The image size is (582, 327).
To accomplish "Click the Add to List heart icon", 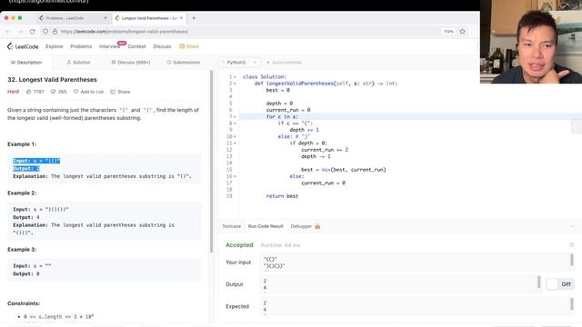I will click(x=75, y=92).
